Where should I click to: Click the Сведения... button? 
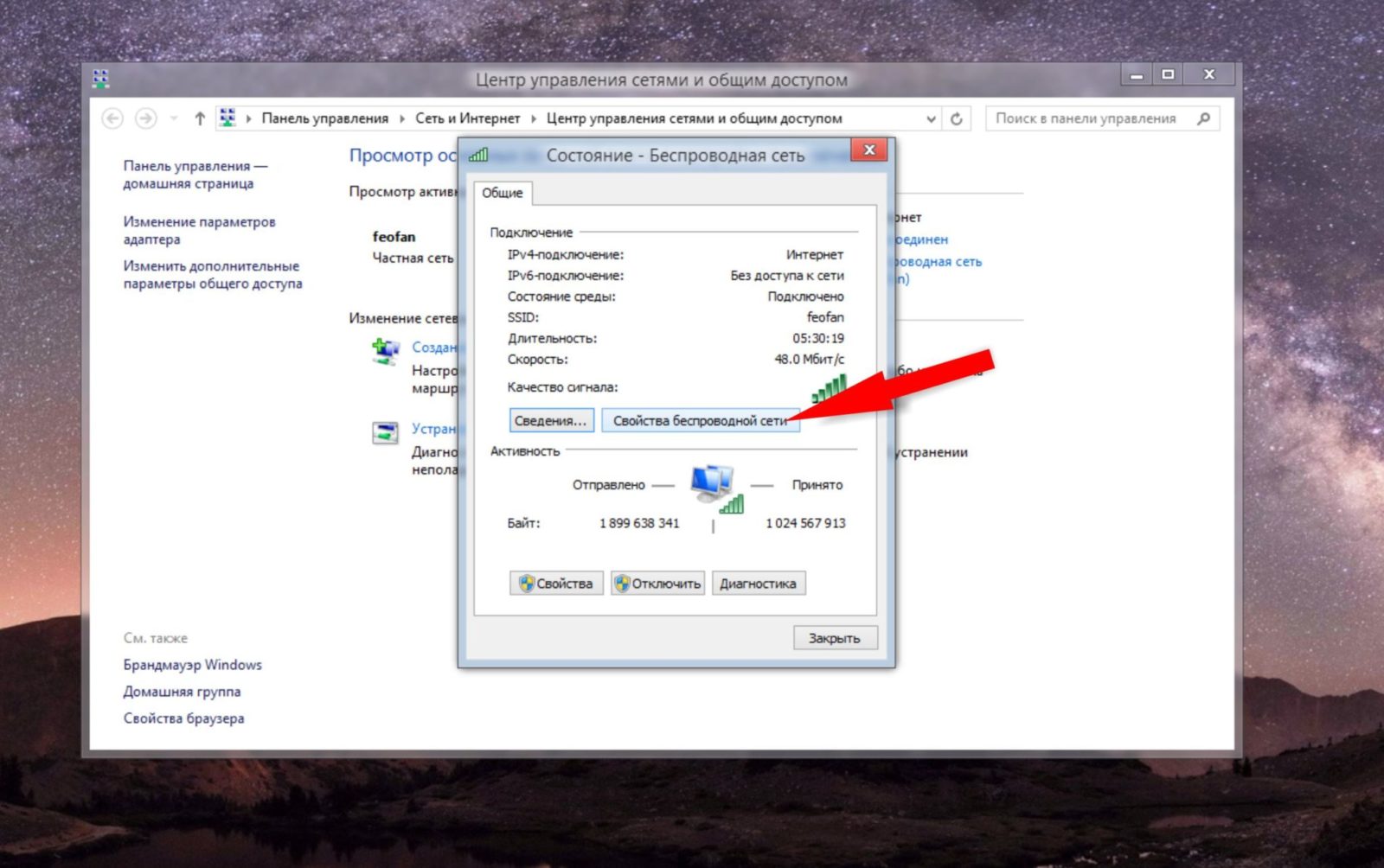[x=551, y=420]
